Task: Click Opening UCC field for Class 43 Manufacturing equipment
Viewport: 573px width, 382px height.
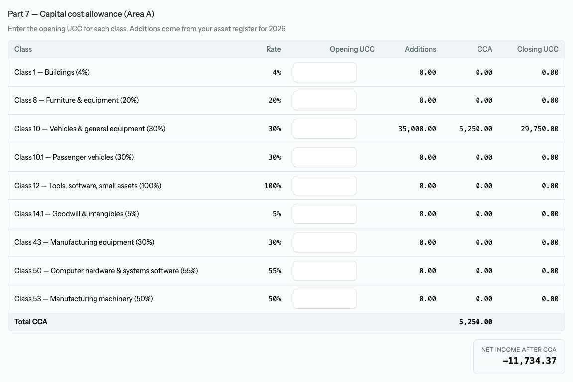Action: click(x=324, y=242)
